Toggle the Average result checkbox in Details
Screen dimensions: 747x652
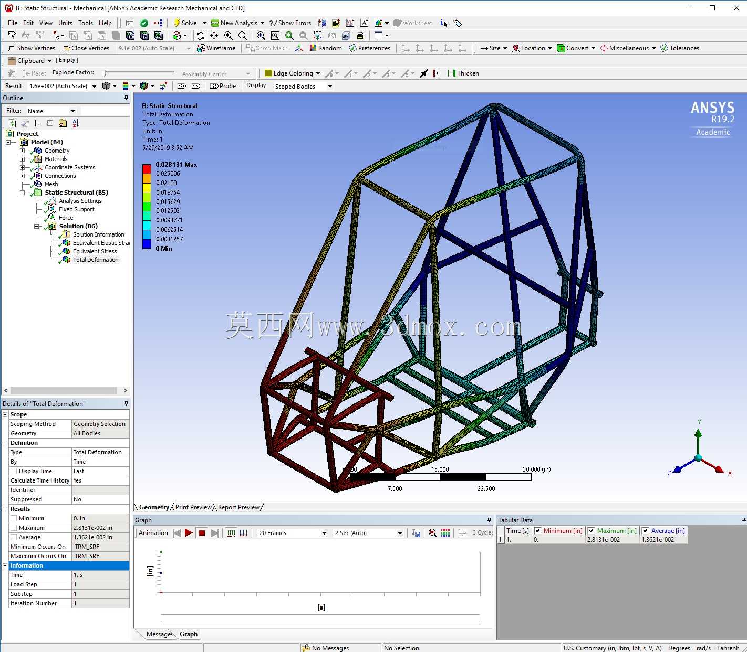14,537
